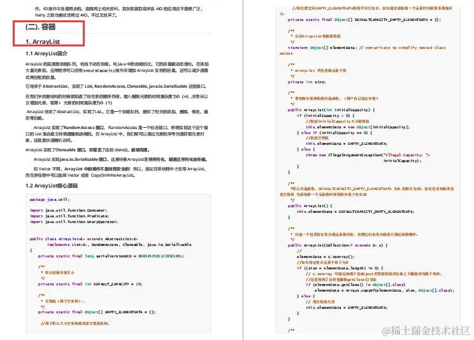Screen dimensions: 474x340
Task: Click "if ((size = elementData.length) != 0) {"
Action: (340, 268)
